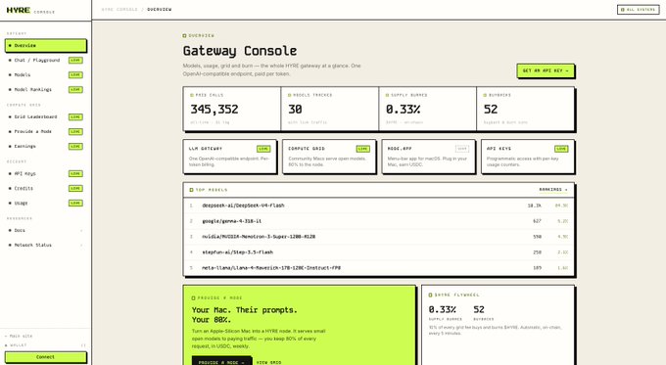
Task: Click the Get an API Key button
Action: click(546, 70)
